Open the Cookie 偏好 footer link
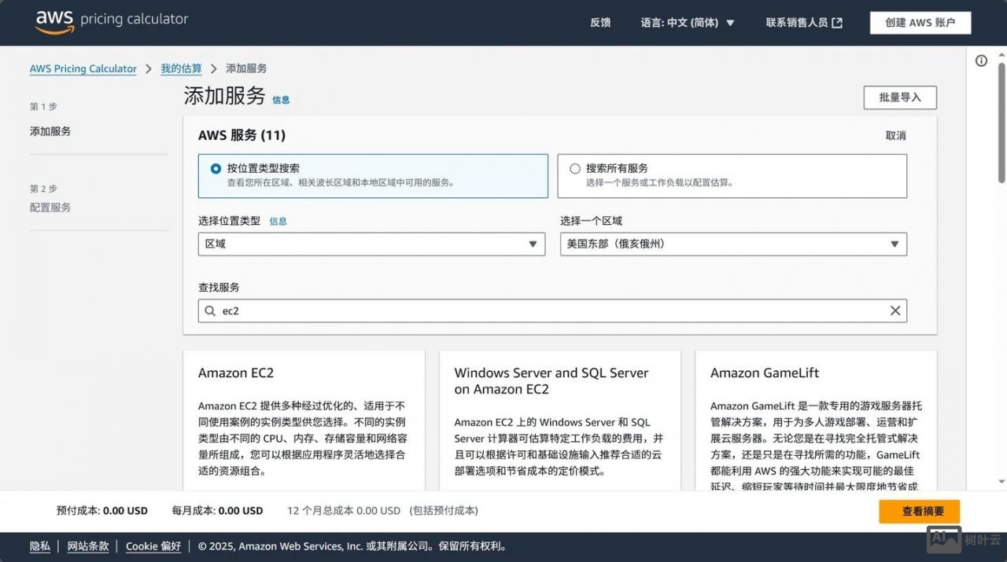The width and height of the screenshot is (1007, 562). [x=153, y=546]
